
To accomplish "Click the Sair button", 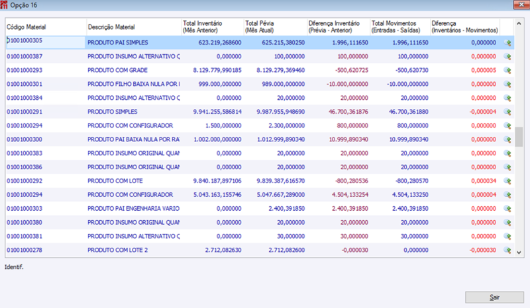I will point(494,297).
